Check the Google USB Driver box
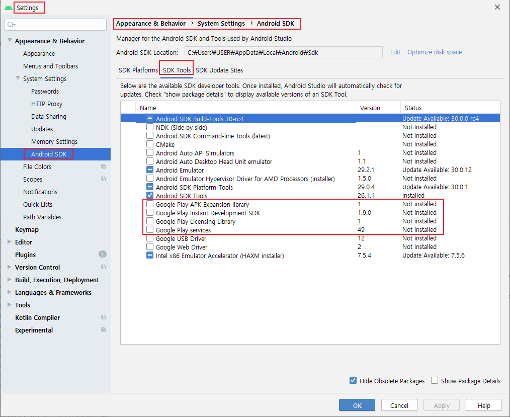 pyautogui.click(x=149, y=238)
